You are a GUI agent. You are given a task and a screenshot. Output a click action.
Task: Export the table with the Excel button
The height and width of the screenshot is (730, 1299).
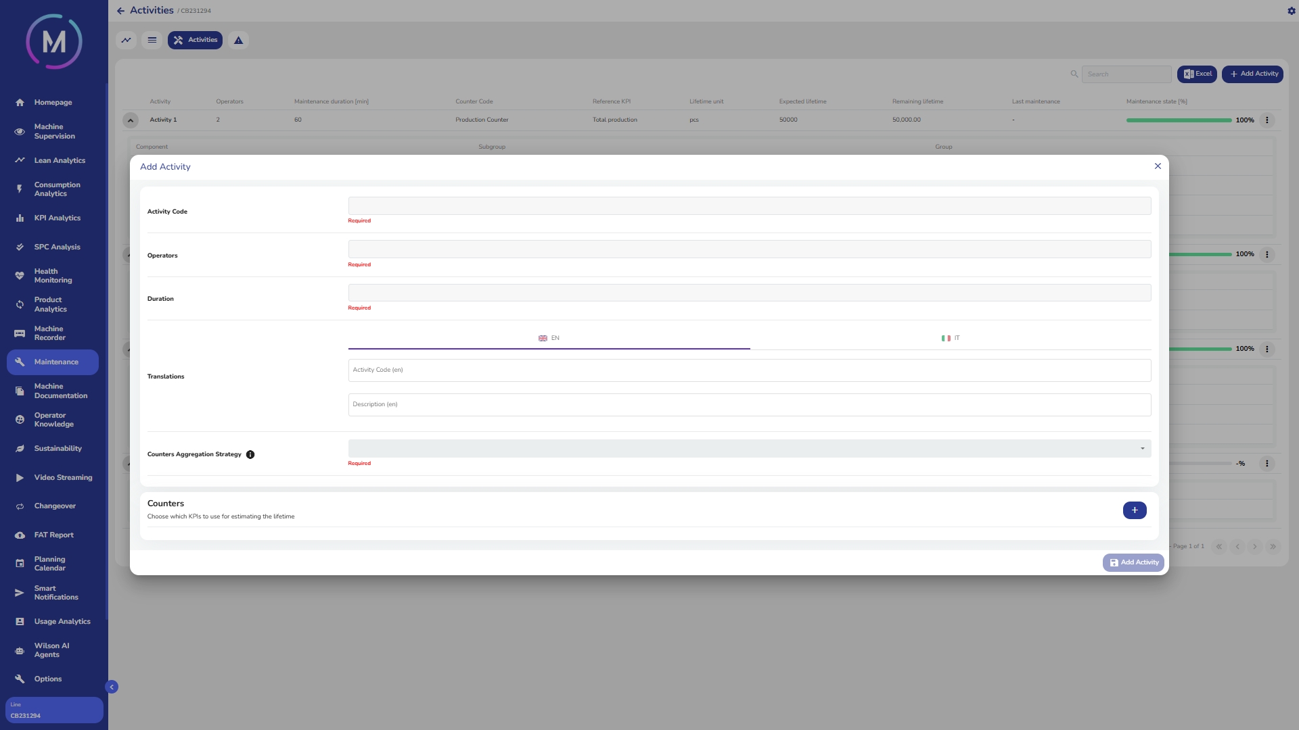[x=1197, y=74]
